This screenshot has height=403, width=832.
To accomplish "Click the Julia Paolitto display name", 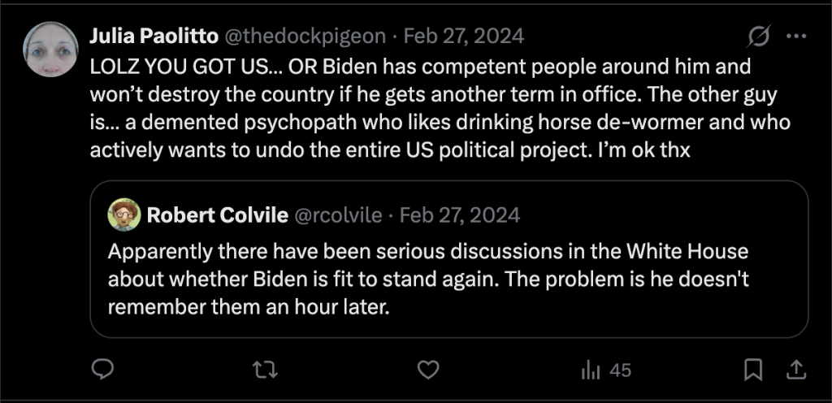I will tap(152, 37).
